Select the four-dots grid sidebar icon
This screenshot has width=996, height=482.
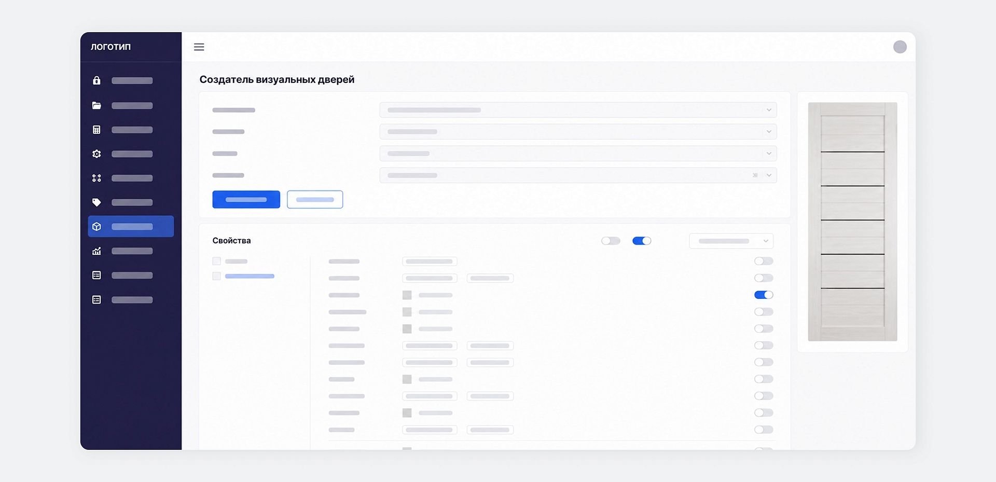(96, 178)
